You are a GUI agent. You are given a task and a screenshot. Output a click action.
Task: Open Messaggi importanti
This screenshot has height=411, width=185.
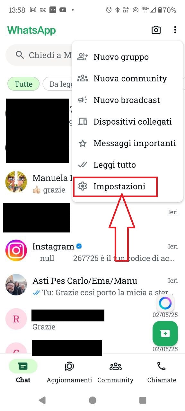tap(128, 143)
